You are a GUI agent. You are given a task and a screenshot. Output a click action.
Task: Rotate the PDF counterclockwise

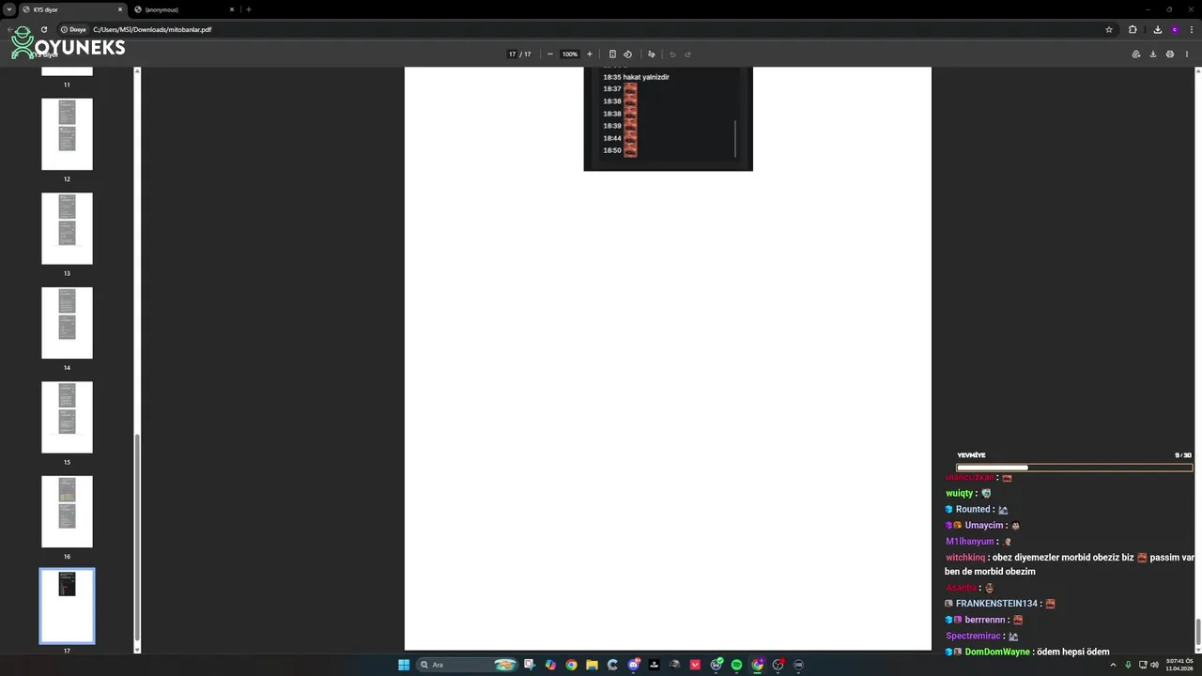point(628,54)
